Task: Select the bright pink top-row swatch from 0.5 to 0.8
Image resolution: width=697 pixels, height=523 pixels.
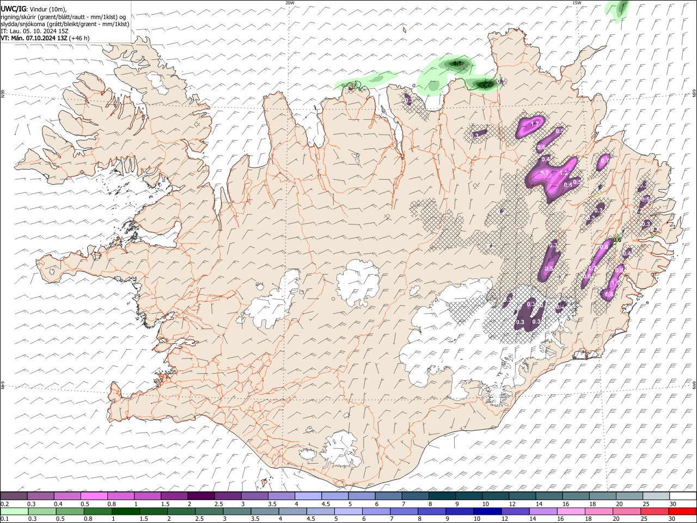Action: click(94, 496)
